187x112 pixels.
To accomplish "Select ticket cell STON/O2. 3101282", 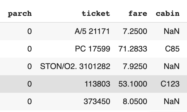I will coord(75,66).
